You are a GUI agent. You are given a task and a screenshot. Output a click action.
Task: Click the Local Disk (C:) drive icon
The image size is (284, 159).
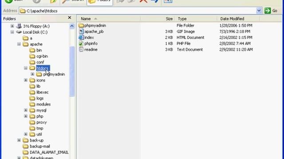pos(19,32)
